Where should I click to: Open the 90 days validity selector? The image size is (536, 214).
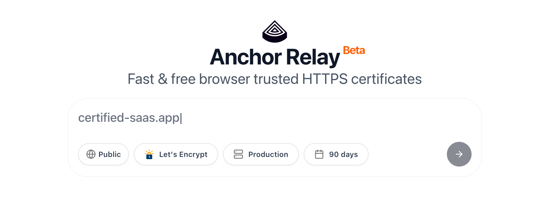click(x=336, y=154)
